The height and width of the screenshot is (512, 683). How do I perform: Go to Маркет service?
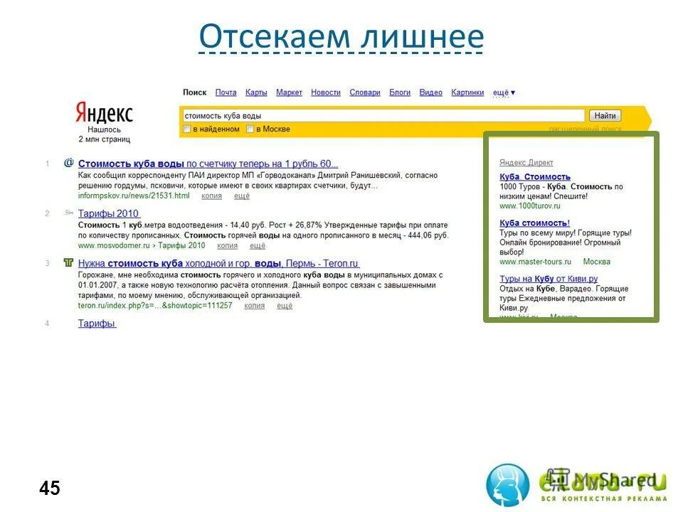[289, 92]
